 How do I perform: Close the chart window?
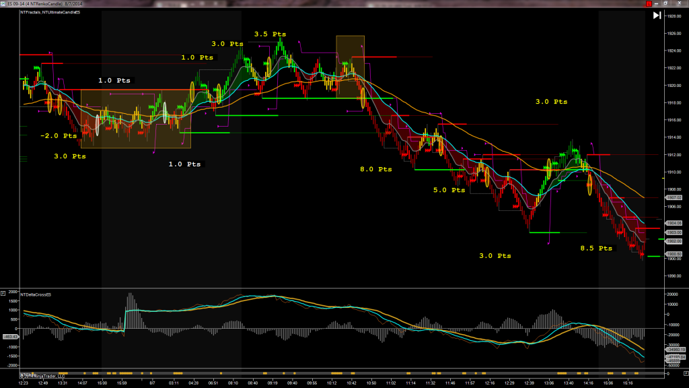pos(680,4)
